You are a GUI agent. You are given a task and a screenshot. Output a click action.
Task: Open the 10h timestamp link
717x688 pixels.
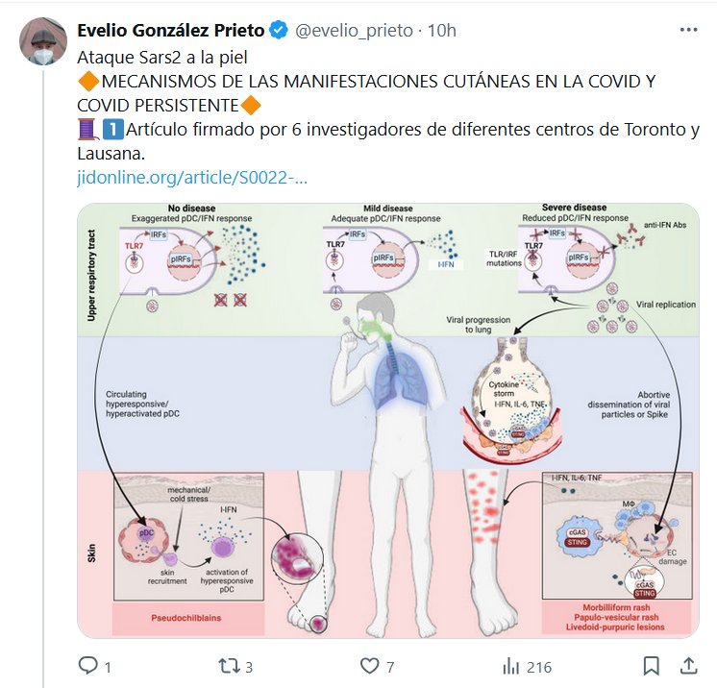click(x=442, y=30)
